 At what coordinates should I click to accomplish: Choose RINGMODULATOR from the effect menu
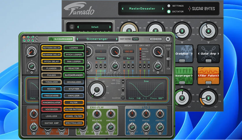(52, 102)
